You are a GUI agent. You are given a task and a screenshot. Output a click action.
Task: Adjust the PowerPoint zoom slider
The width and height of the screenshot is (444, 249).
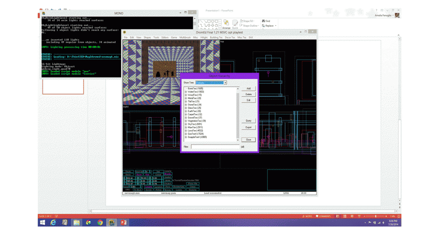pyautogui.click(x=375, y=216)
